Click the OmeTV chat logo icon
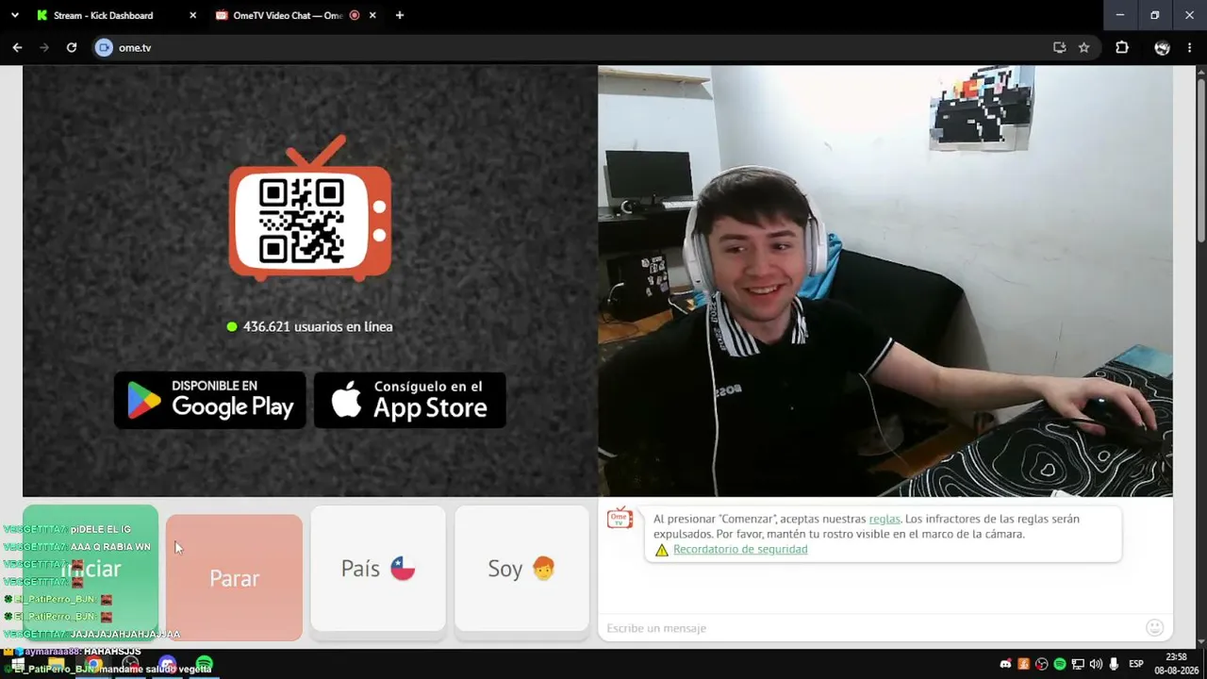The height and width of the screenshot is (679, 1207). 620,518
